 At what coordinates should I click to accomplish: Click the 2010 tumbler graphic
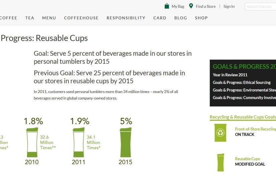tap(32, 143)
